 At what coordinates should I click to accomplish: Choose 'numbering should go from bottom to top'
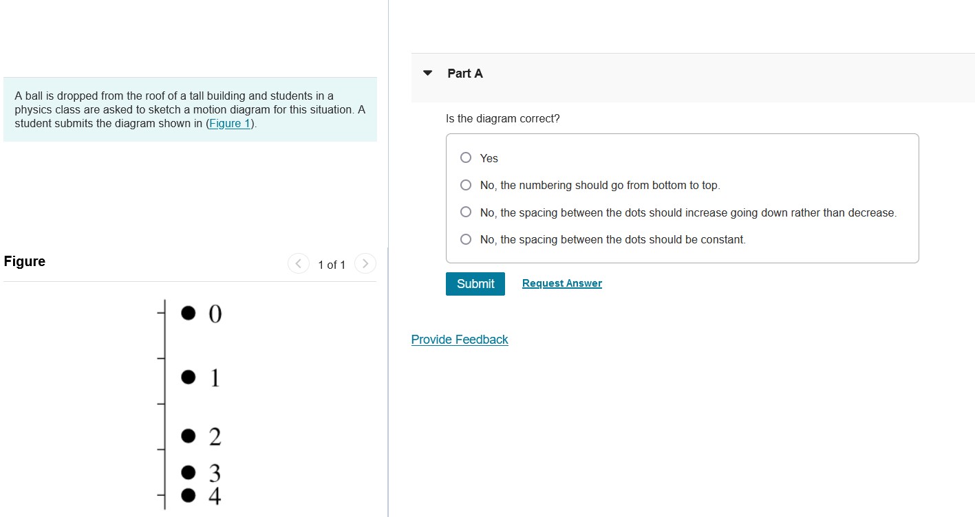tap(466, 185)
